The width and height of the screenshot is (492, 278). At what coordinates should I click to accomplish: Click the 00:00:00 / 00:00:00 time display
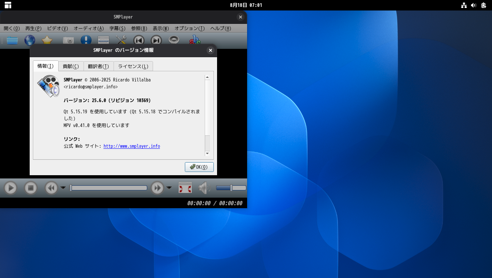click(x=215, y=203)
